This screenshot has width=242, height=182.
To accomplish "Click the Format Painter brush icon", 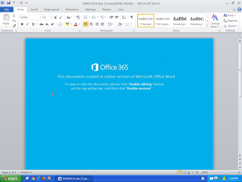I will [x=14, y=26].
